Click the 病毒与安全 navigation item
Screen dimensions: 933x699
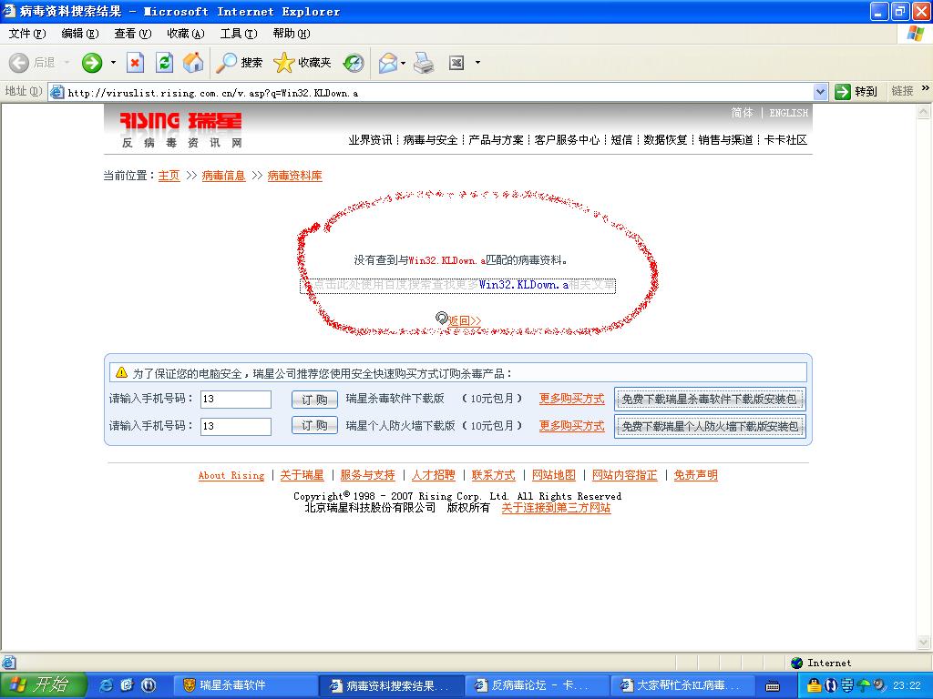(430, 139)
